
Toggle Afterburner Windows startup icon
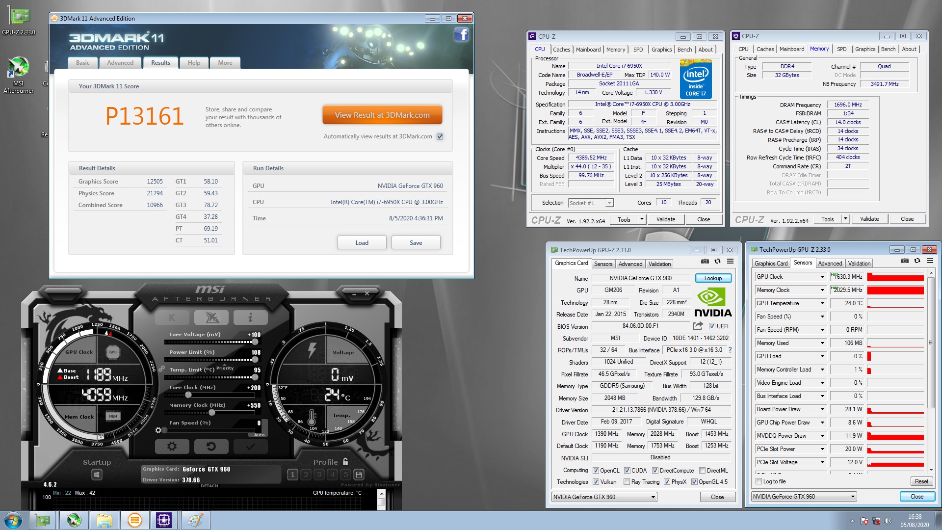pyautogui.click(x=97, y=475)
